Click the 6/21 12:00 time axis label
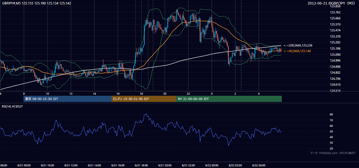Screen dimensions: 359x168 pyautogui.click(x=71, y=165)
